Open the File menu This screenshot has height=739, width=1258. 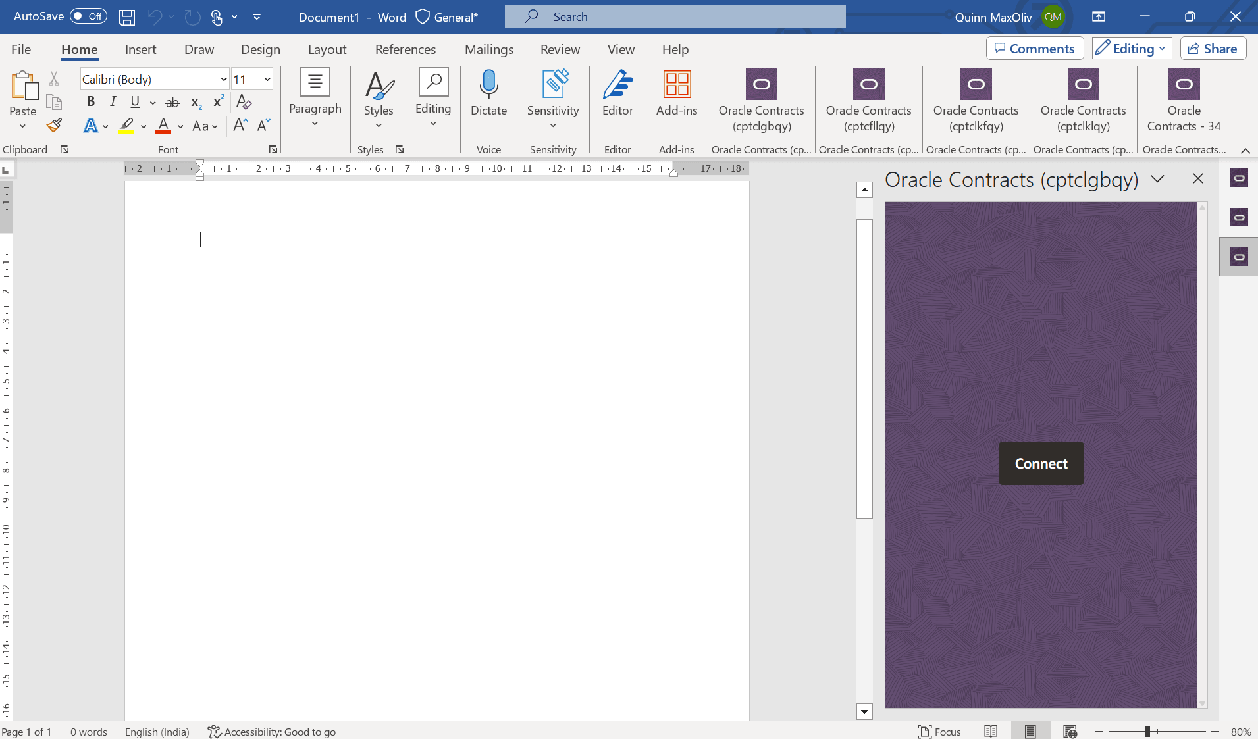(21, 49)
